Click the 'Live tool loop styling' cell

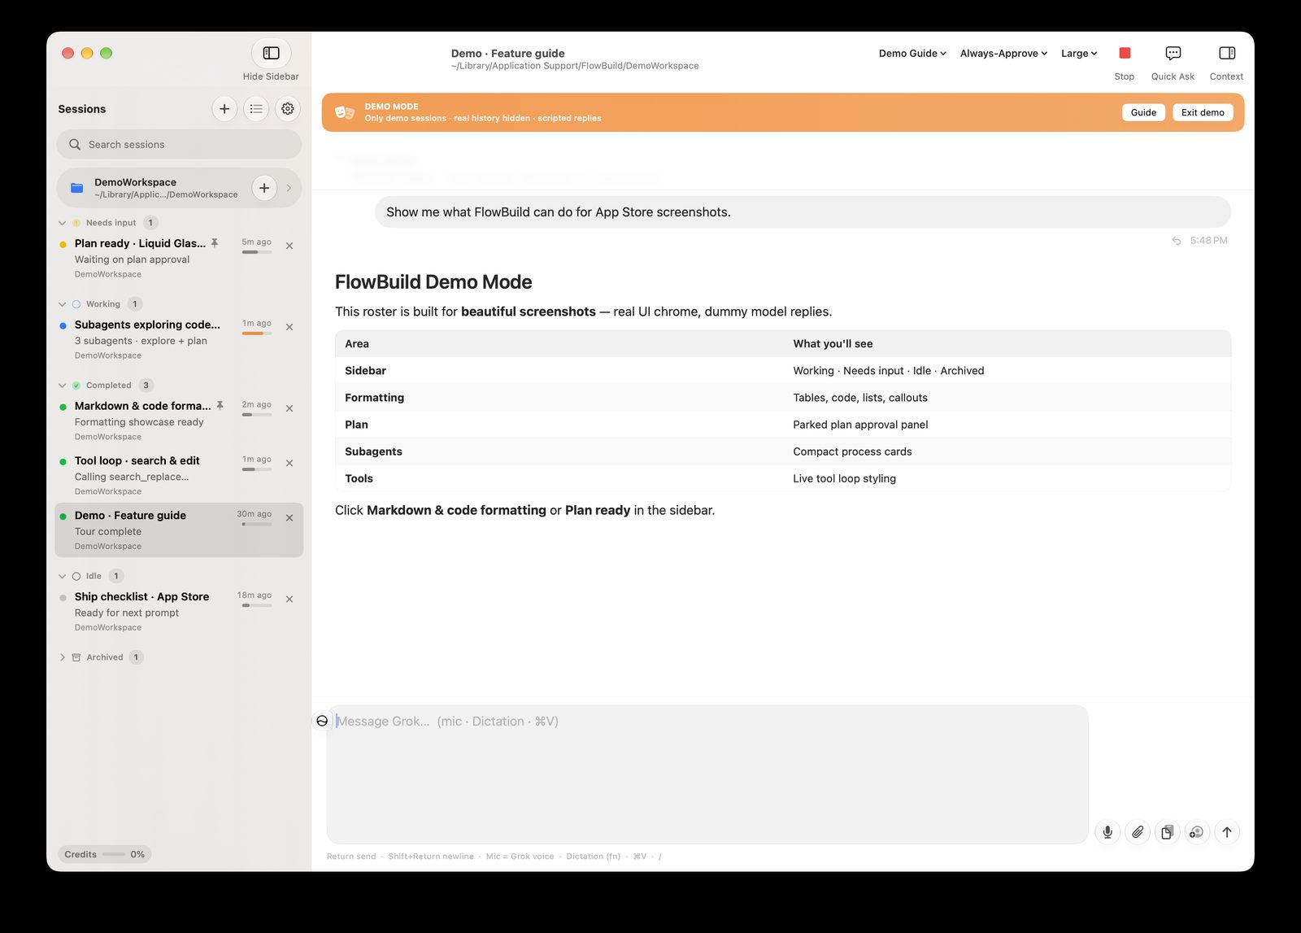(844, 478)
